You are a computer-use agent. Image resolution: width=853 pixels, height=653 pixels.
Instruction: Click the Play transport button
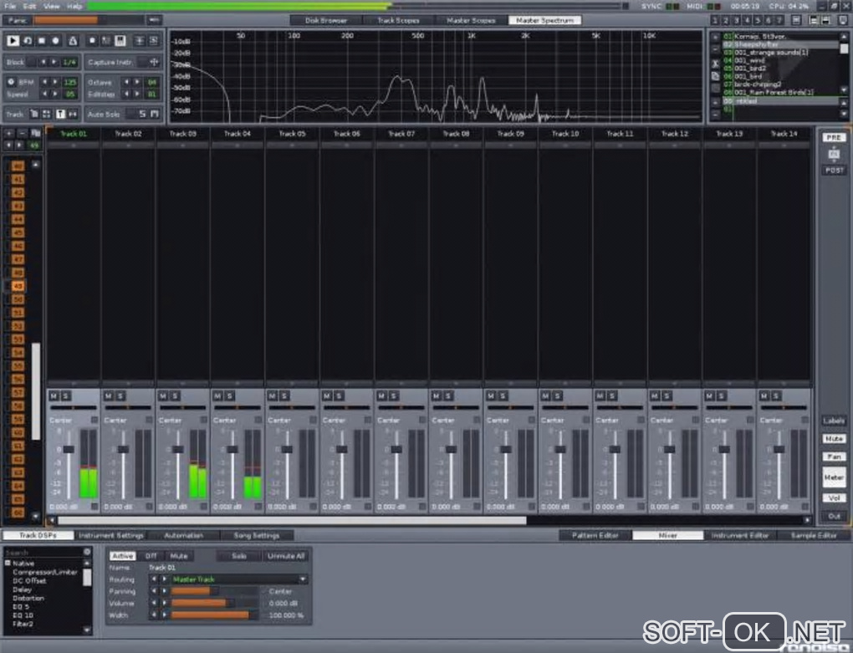13,41
